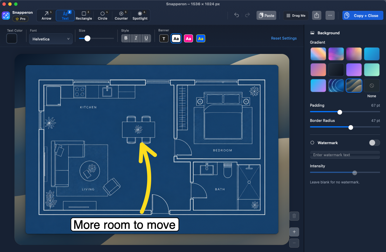Click the Pro crown badge
The height and width of the screenshot is (252, 386).
click(20, 19)
